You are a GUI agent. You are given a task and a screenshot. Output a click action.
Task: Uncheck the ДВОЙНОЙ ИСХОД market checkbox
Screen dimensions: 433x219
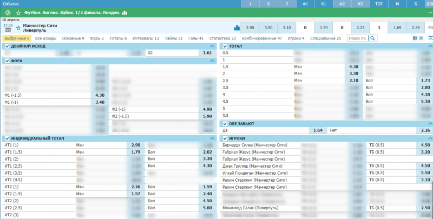click(x=6, y=47)
